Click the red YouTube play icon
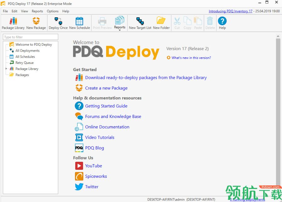The image size is (282, 202). click(79, 166)
